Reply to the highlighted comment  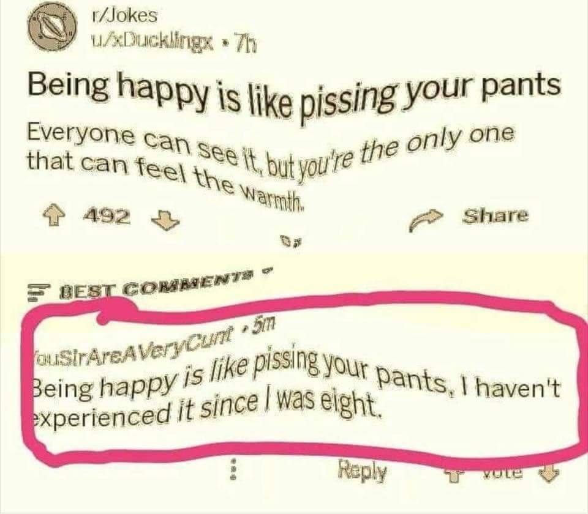[362, 471]
